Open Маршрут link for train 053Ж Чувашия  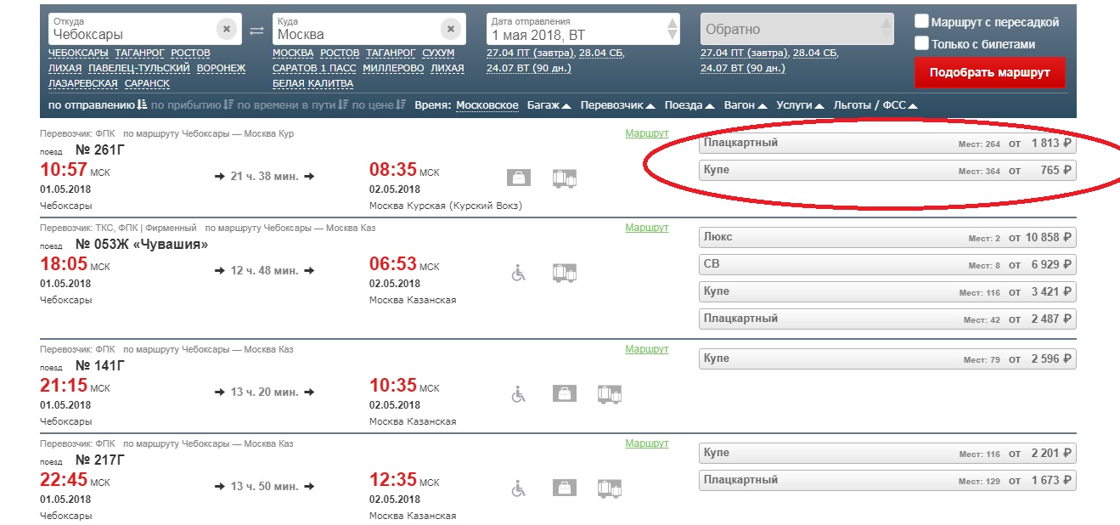pos(647,228)
